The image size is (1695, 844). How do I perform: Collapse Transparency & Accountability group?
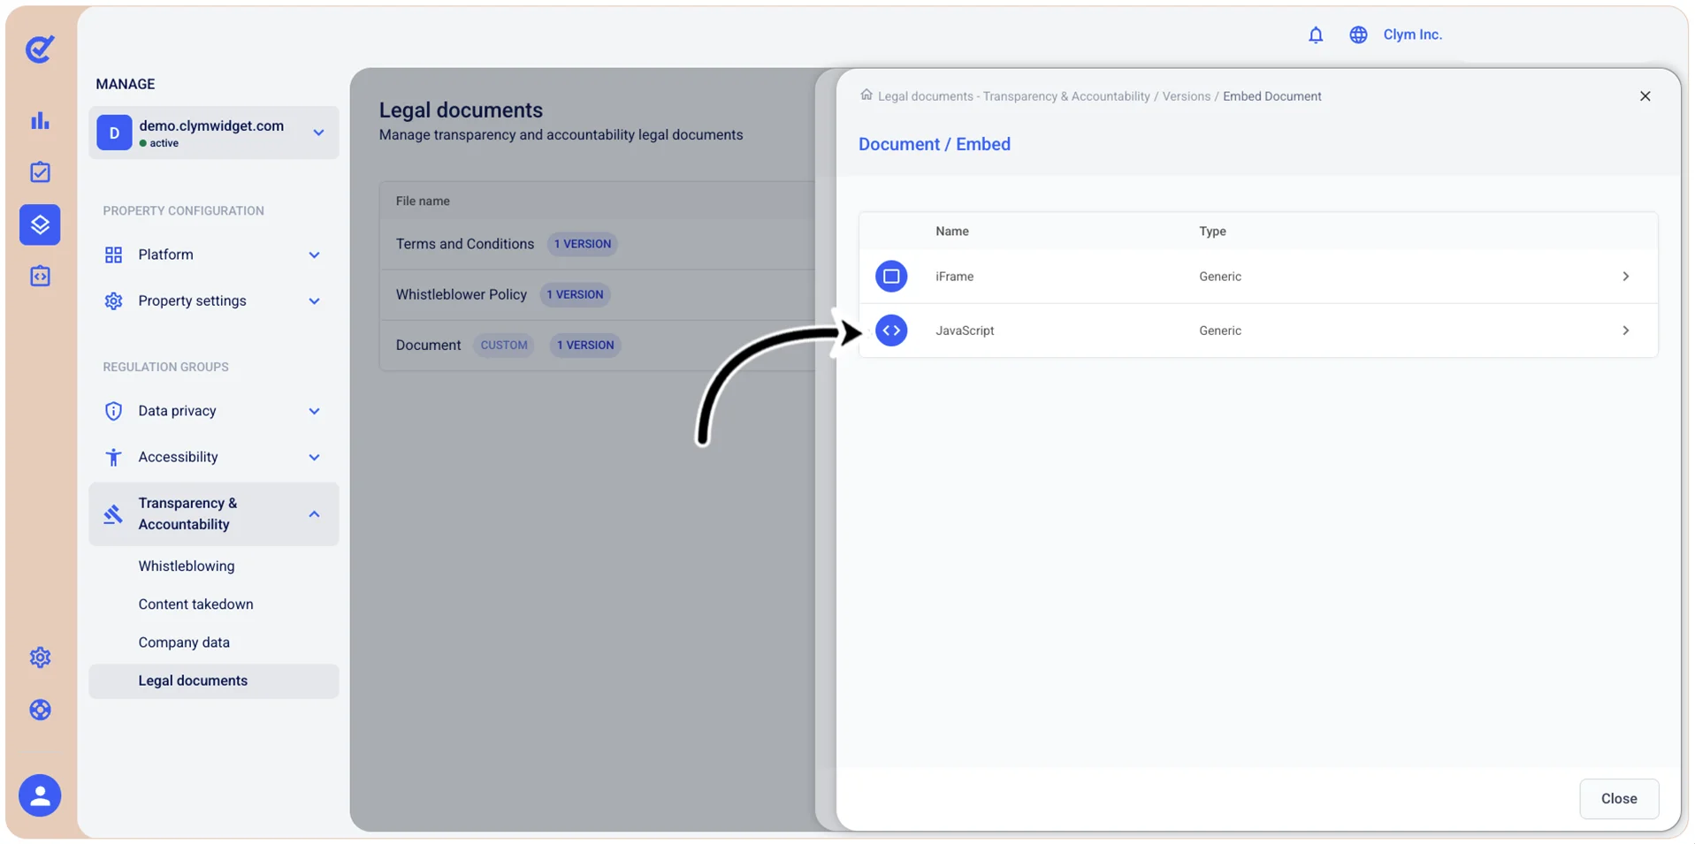coord(213,513)
